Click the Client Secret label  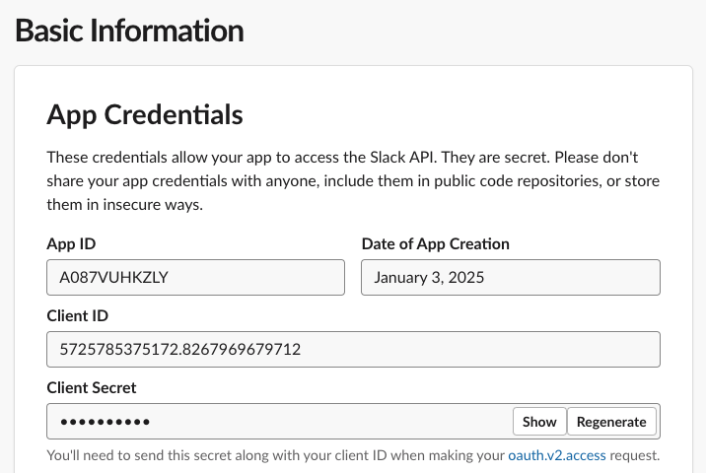pos(91,387)
